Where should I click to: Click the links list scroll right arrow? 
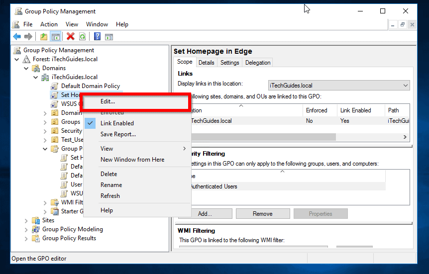pyautogui.click(x=405, y=137)
